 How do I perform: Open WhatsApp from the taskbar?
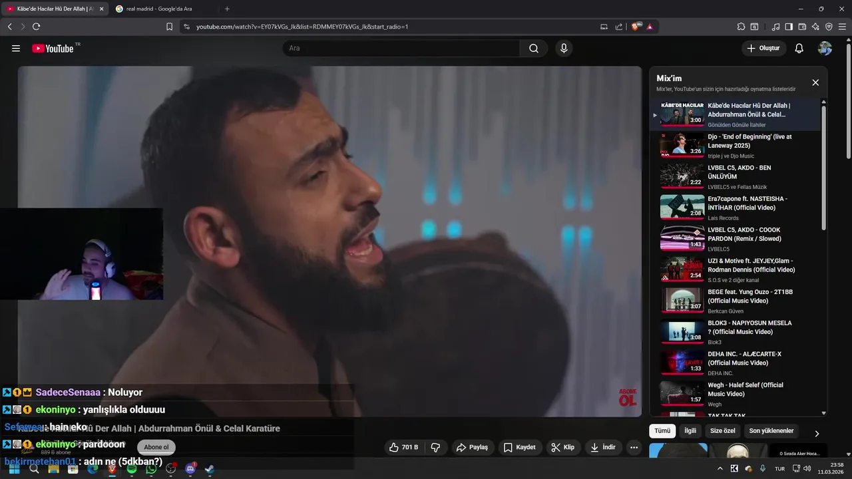[150, 469]
